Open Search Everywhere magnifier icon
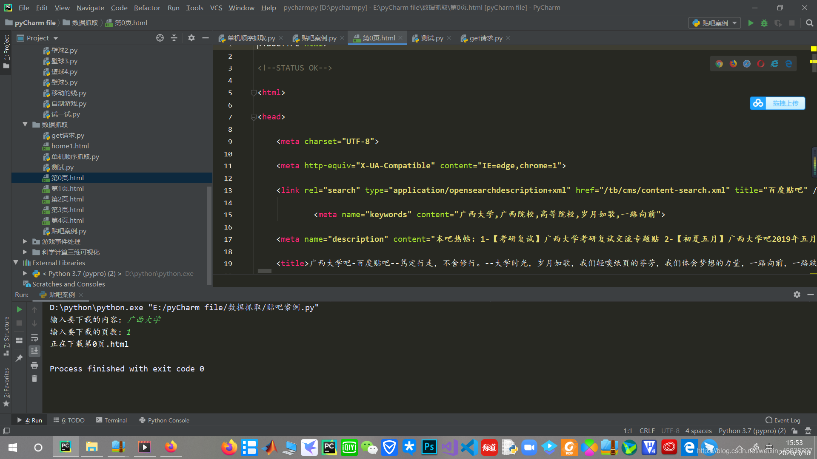Viewport: 817px width, 459px height. click(809, 23)
